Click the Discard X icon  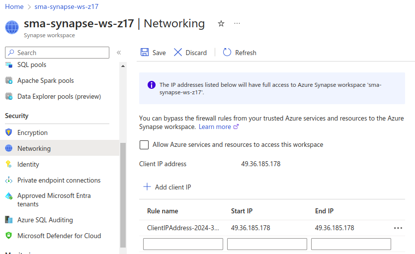point(178,53)
